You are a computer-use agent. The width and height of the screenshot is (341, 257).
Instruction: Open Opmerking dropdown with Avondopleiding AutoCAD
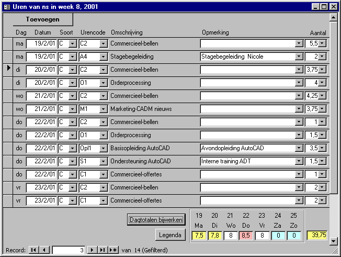pos(299,148)
